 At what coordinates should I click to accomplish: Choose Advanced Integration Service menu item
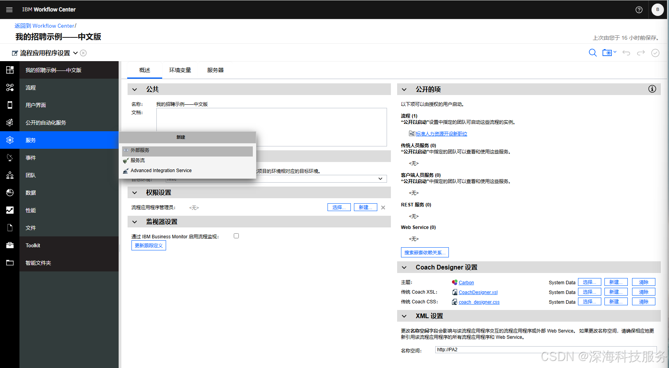click(187, 171)
